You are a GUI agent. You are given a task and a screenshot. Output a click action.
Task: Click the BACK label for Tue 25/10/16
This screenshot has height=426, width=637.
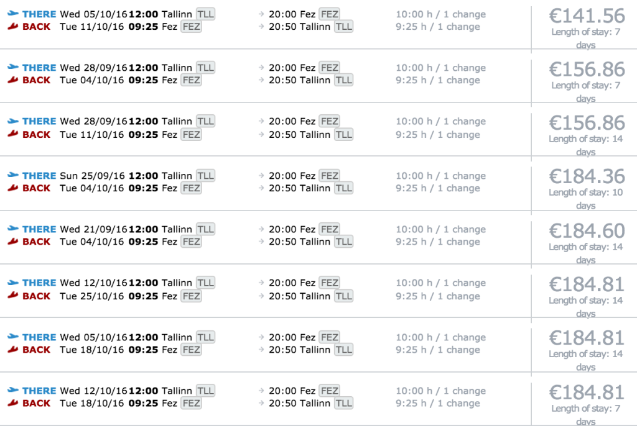[x=36, y=296]
